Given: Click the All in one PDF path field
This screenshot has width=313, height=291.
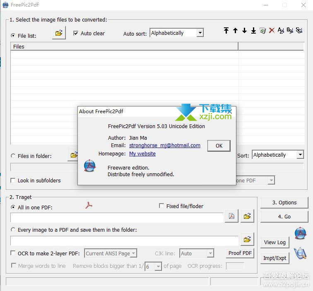Looking at the screenshot, I should (117, 218).
